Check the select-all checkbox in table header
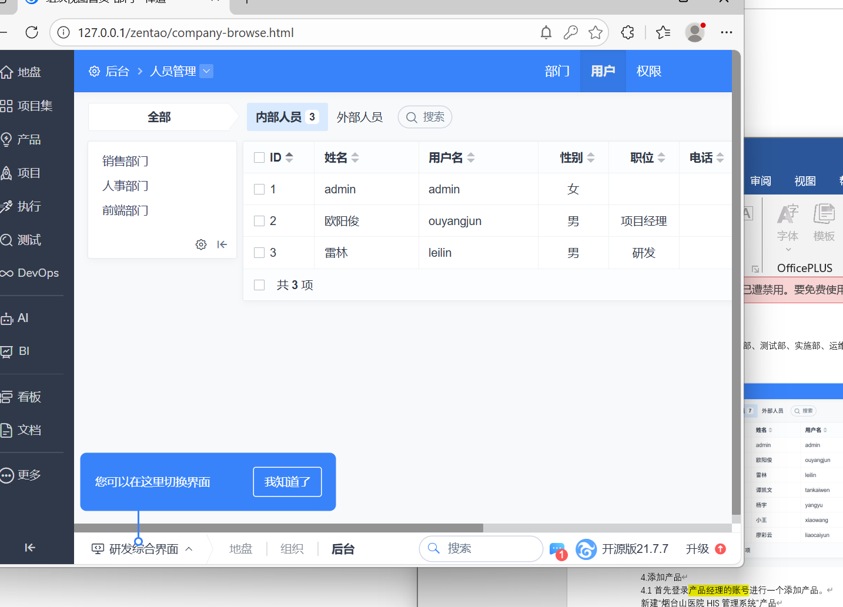Image resolution: width=843 pixels, height=607 pixels. pyautogui.click(x=259, y=157)
